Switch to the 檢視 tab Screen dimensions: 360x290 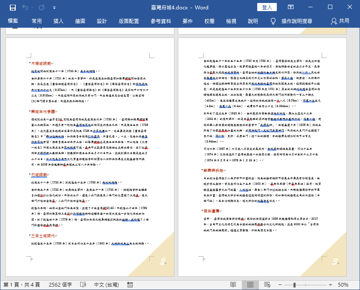coord(231,21)
